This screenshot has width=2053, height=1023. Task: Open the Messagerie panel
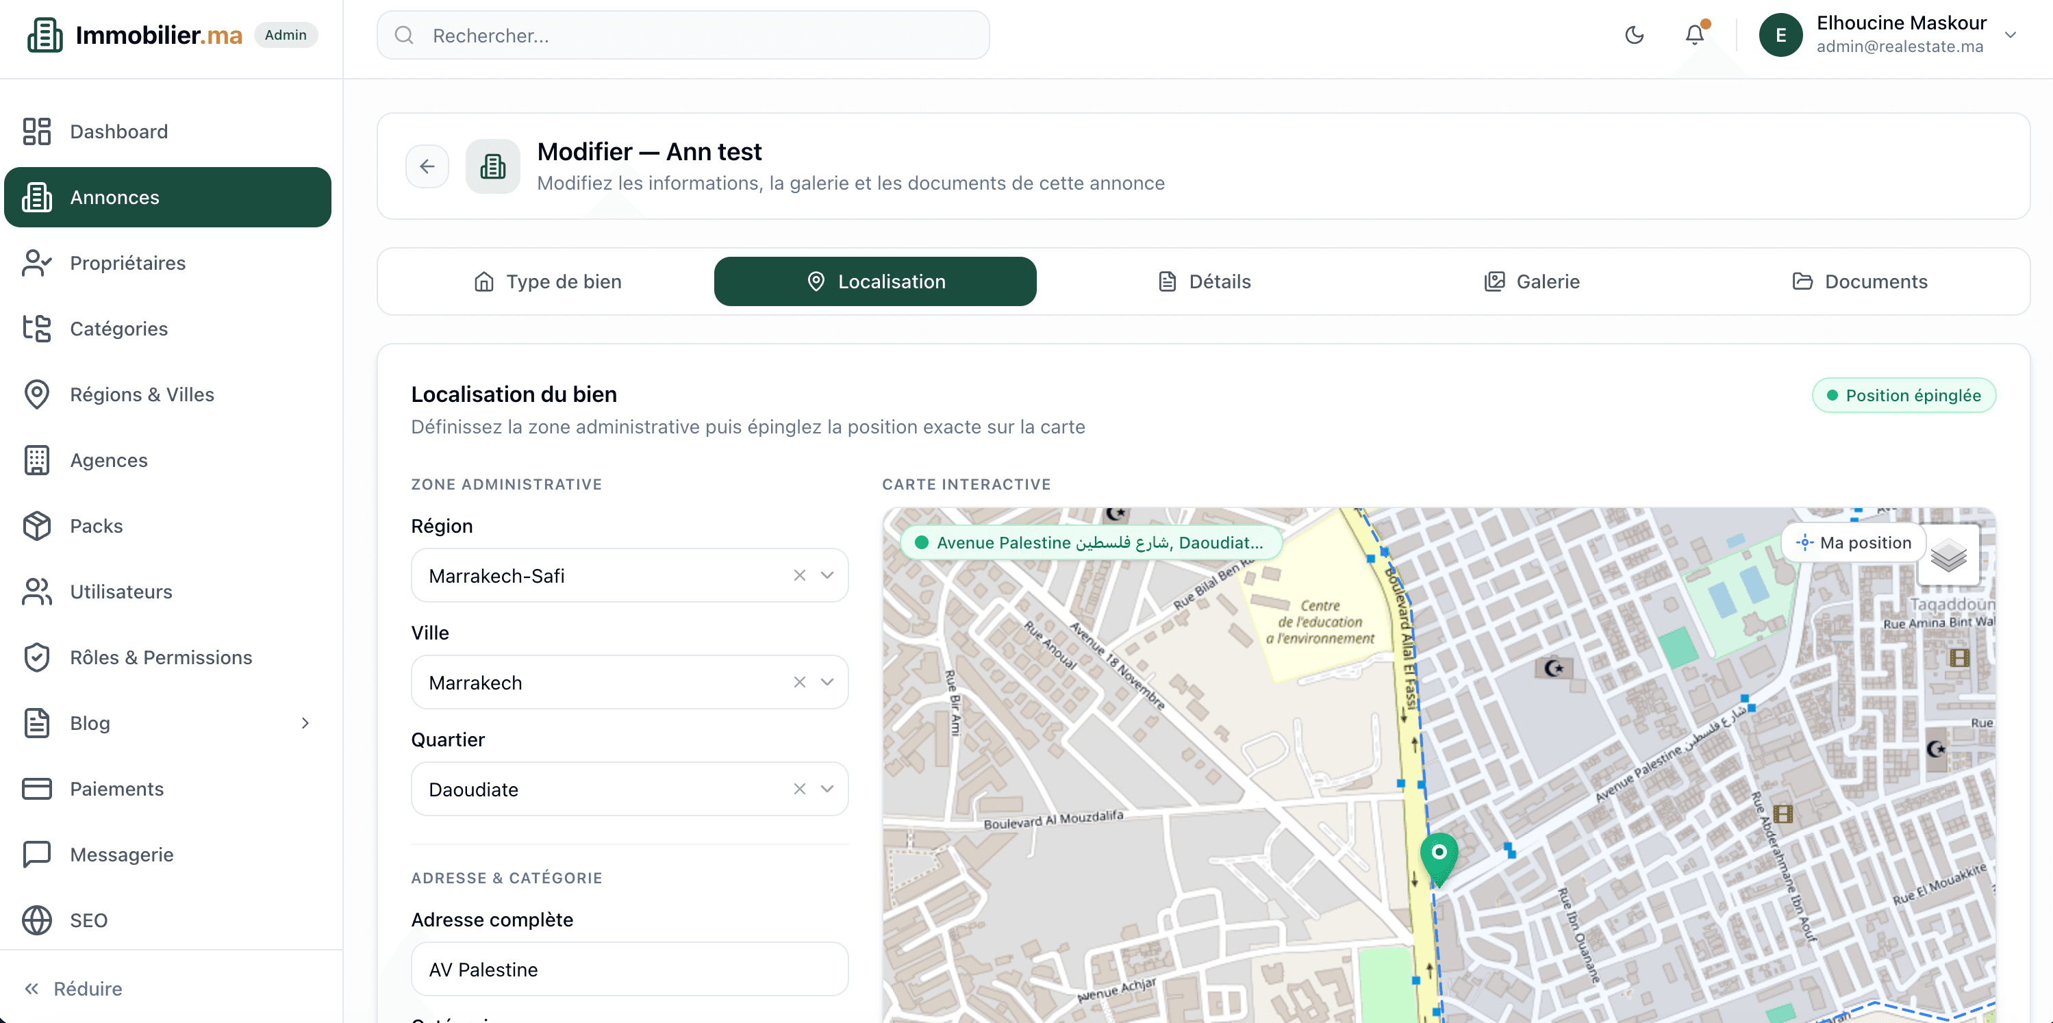121,854
